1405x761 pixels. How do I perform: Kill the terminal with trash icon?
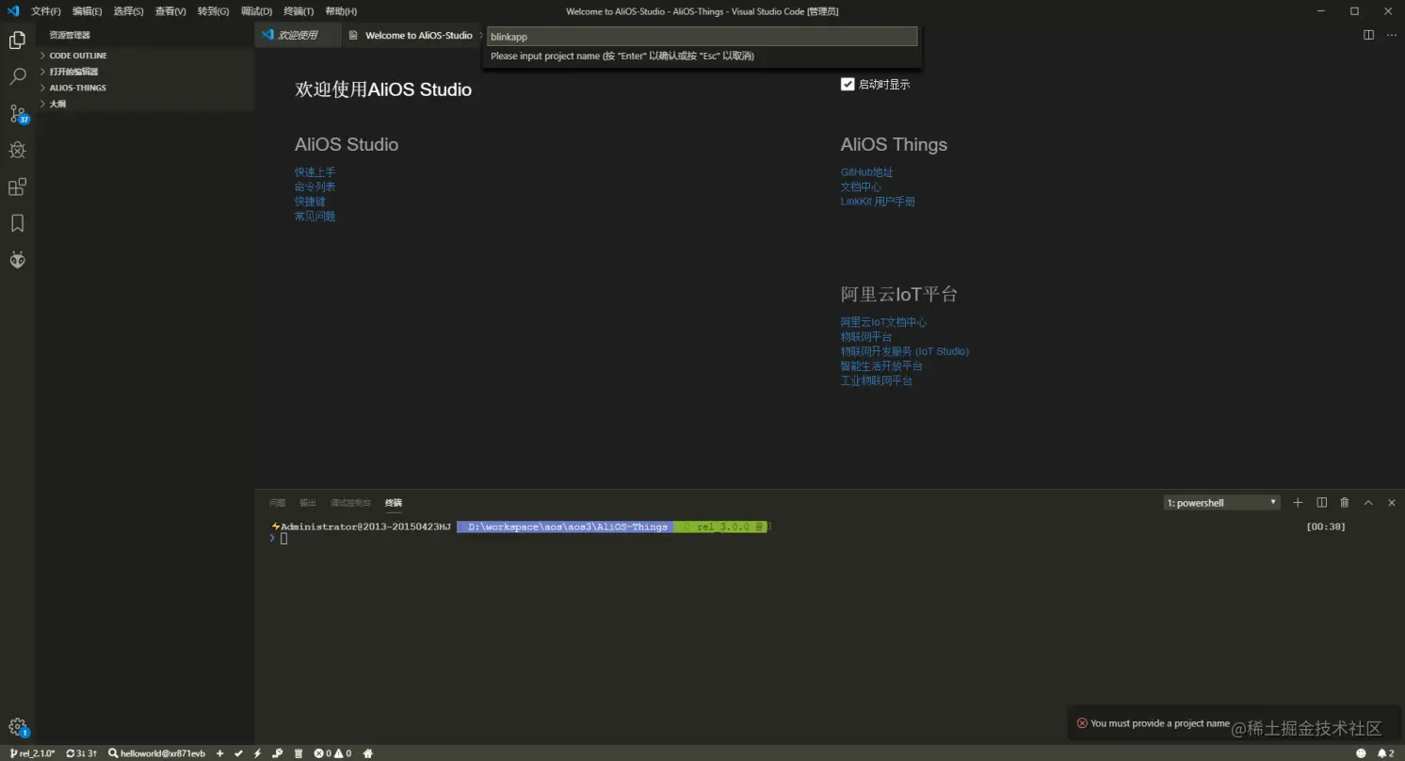[x=1345, y=503]
